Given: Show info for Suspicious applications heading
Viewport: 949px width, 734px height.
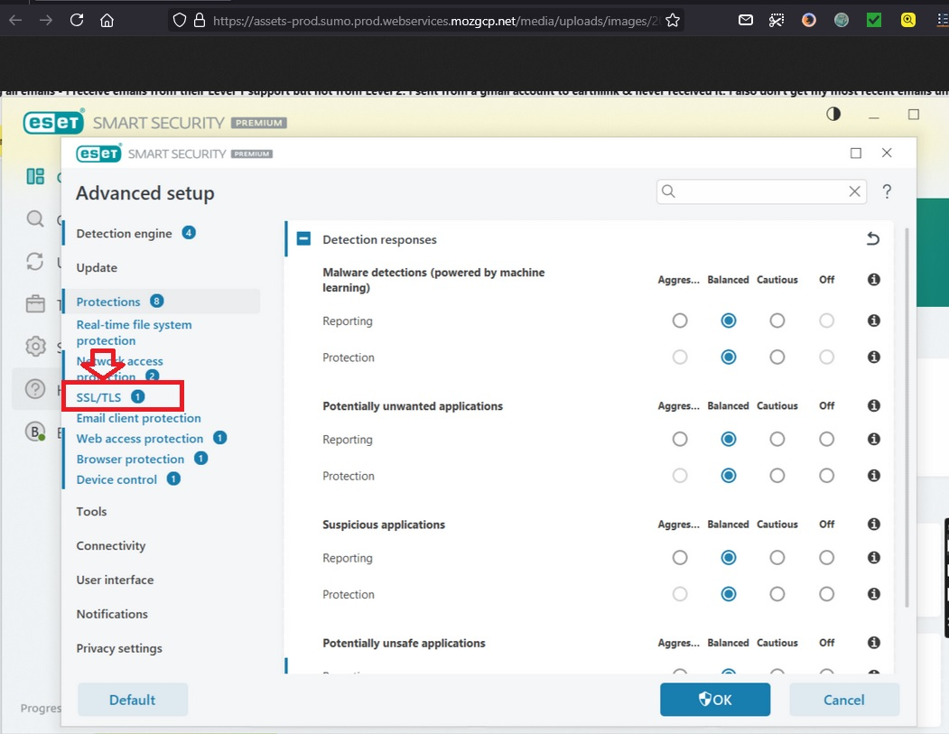Looking at the screenshot, I should pos(873,524).
